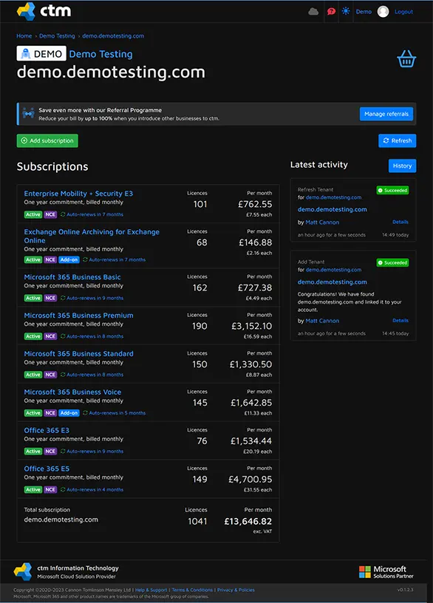Open Microsoft 365 Business Standard subscription
The height and width of the screenshot is (603, 433).
(79, 353)
